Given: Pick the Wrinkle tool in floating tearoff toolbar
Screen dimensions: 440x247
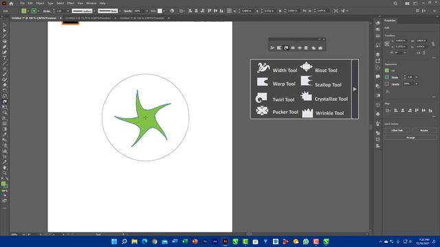Looking at the screenshot, I should (x=320, y=48).
